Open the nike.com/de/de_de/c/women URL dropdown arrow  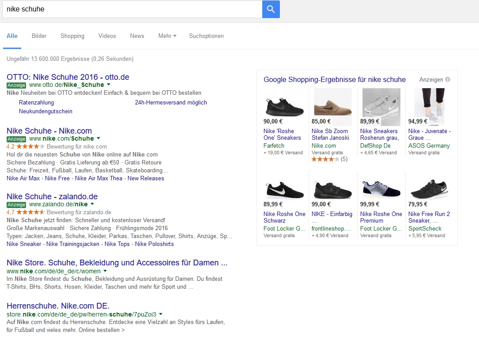tap(105, 271)
